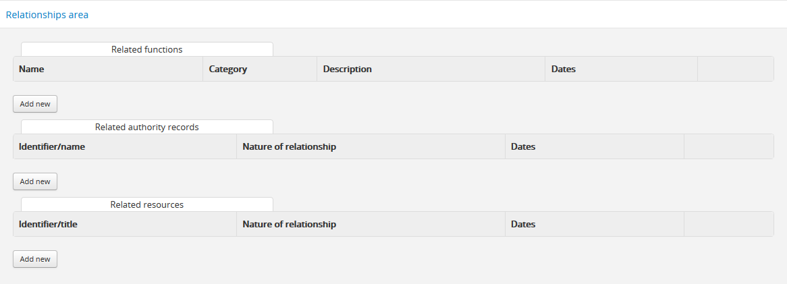Click Nature of relationship in Related resources table
Viewport: 787px width, 284px height.
pos(290,224)
